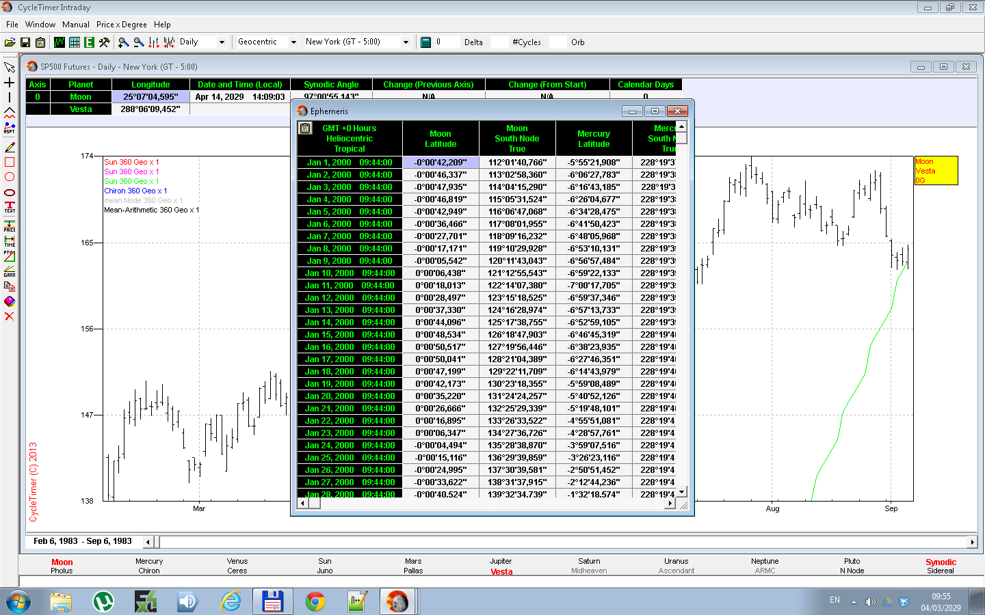Screen dimensions: 985x615
Task: Click the zoom in magnifier icon
Action: point(124,42)
